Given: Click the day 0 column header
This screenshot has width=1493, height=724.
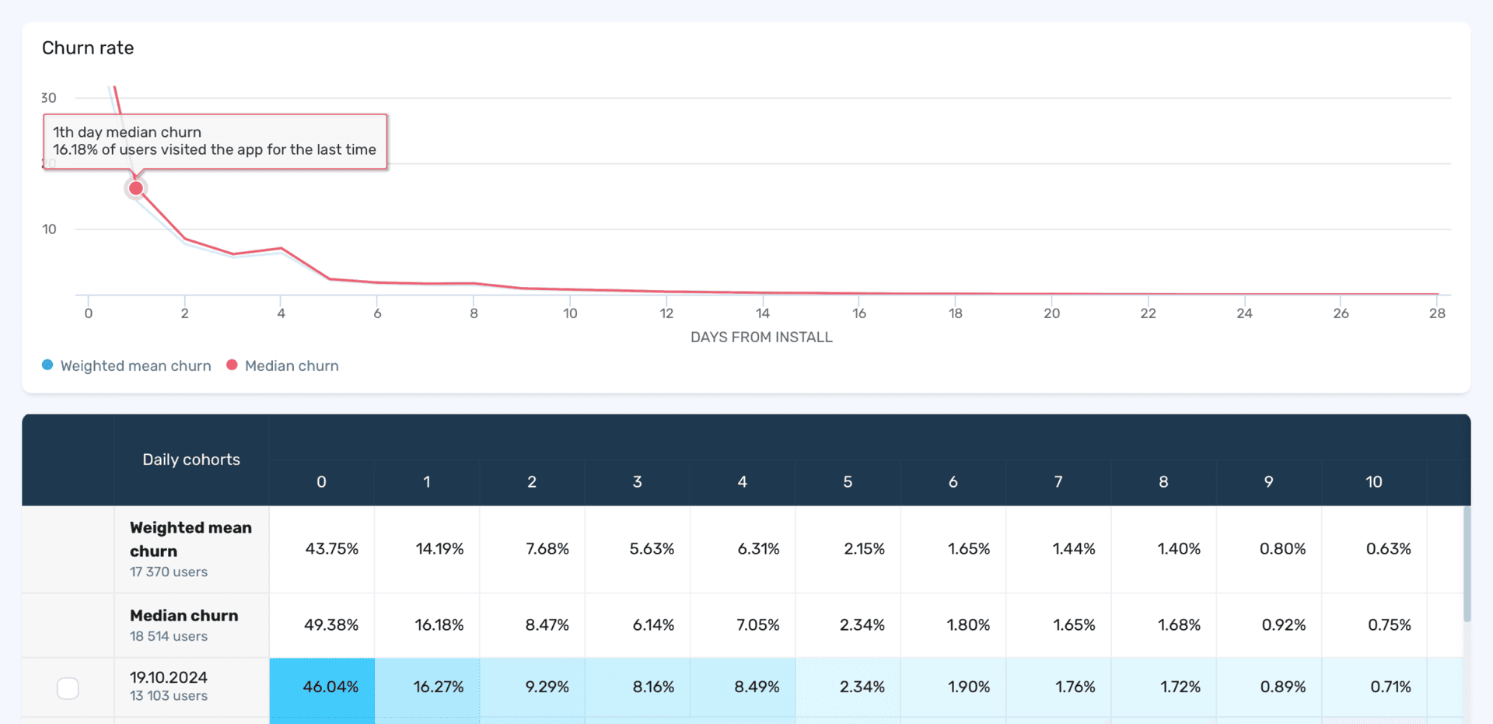Looking at the screenshot, I should (321, 481).
